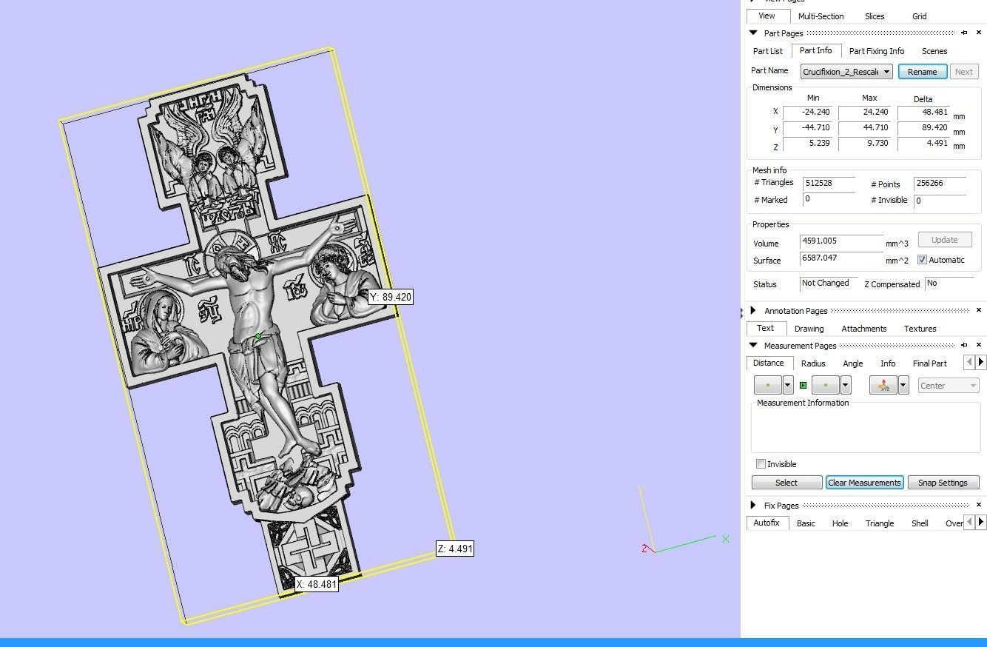
Task: Select the Angle measurement tab
Action: point(852,363)
